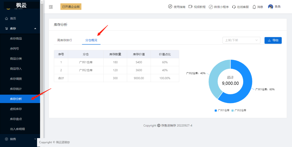Open the 微信小程序 link
This screenshot has width=292, height=147.
221,7
